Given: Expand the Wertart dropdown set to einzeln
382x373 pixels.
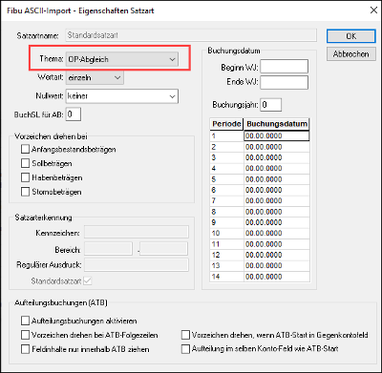Looking at the screenshot, I should coord(95,77).
